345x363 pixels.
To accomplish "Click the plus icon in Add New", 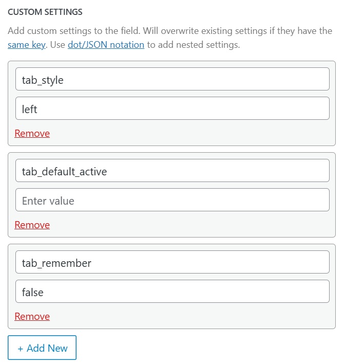I will coord(21,349).
